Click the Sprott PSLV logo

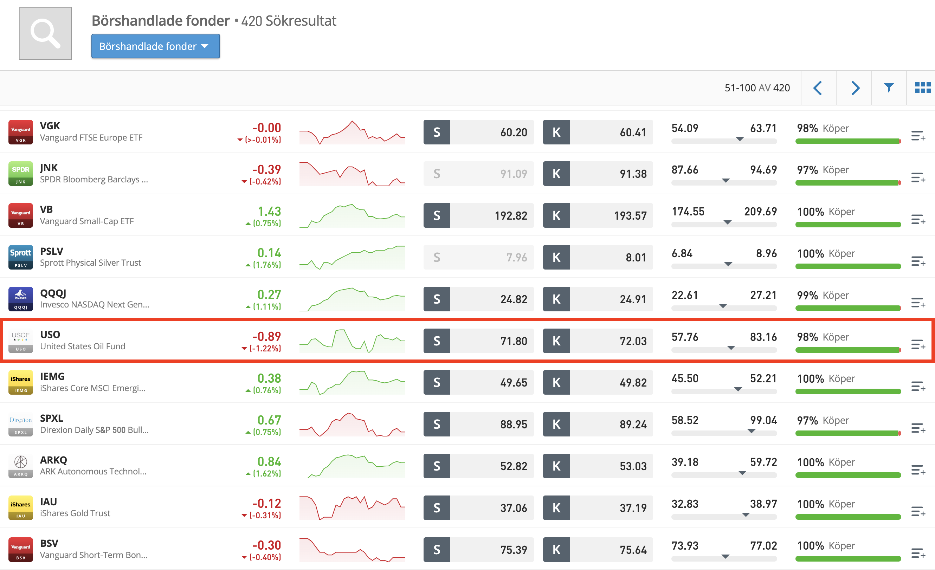(x=20, y=257)
